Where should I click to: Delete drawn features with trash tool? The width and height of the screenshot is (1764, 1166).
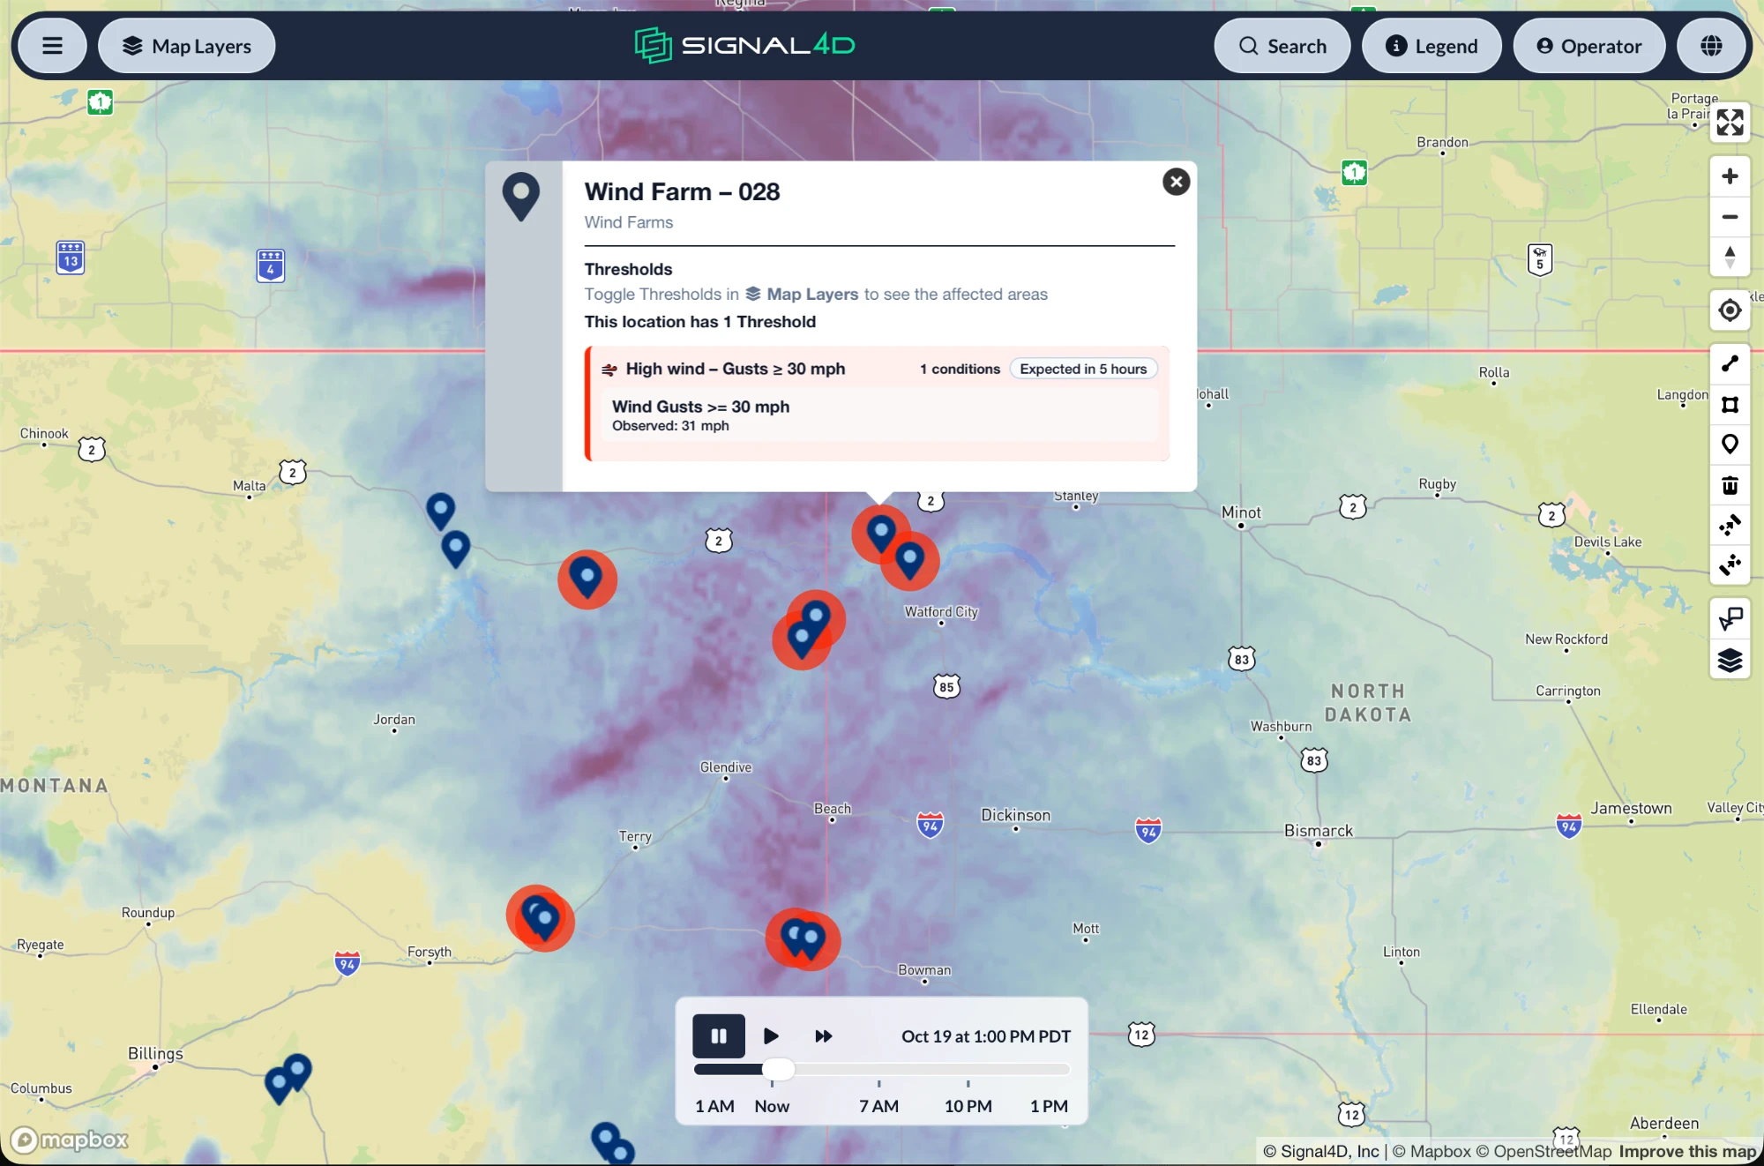click(1730, 485)
